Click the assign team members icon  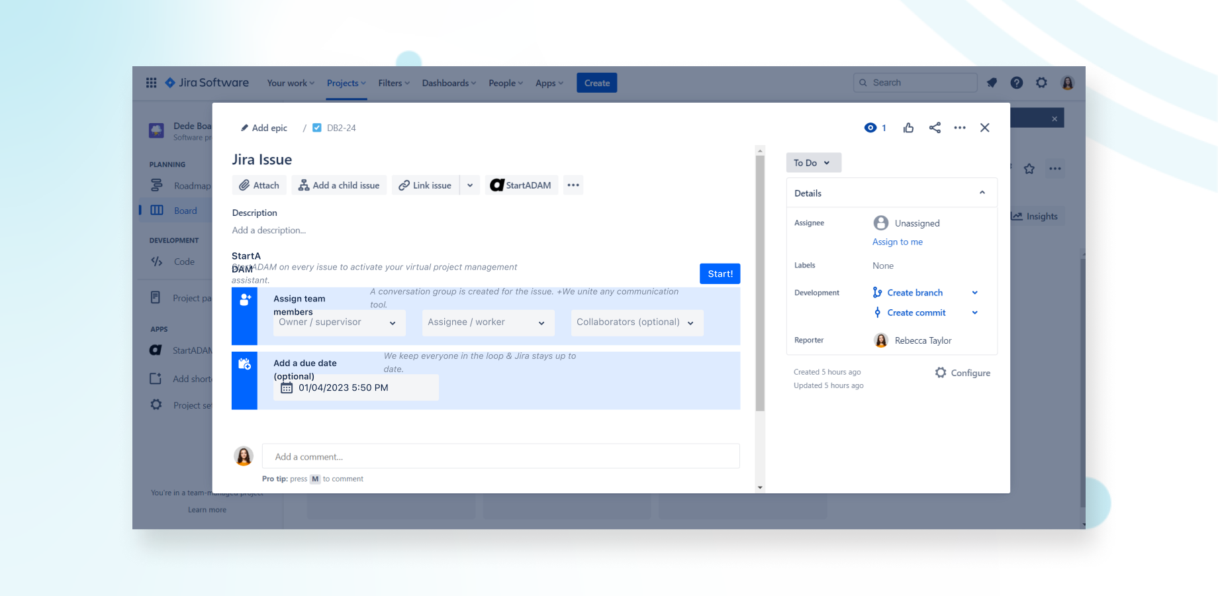[x=244, y=299]
